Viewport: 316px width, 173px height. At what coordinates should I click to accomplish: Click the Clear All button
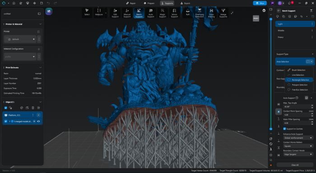tap(295, 165)
